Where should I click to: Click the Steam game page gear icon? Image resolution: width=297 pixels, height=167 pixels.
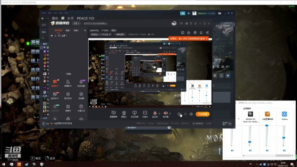point(215,76)
